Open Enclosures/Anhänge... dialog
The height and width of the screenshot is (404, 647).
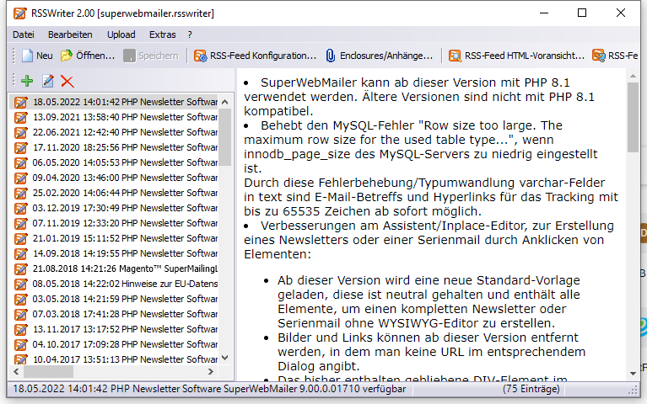379,56
